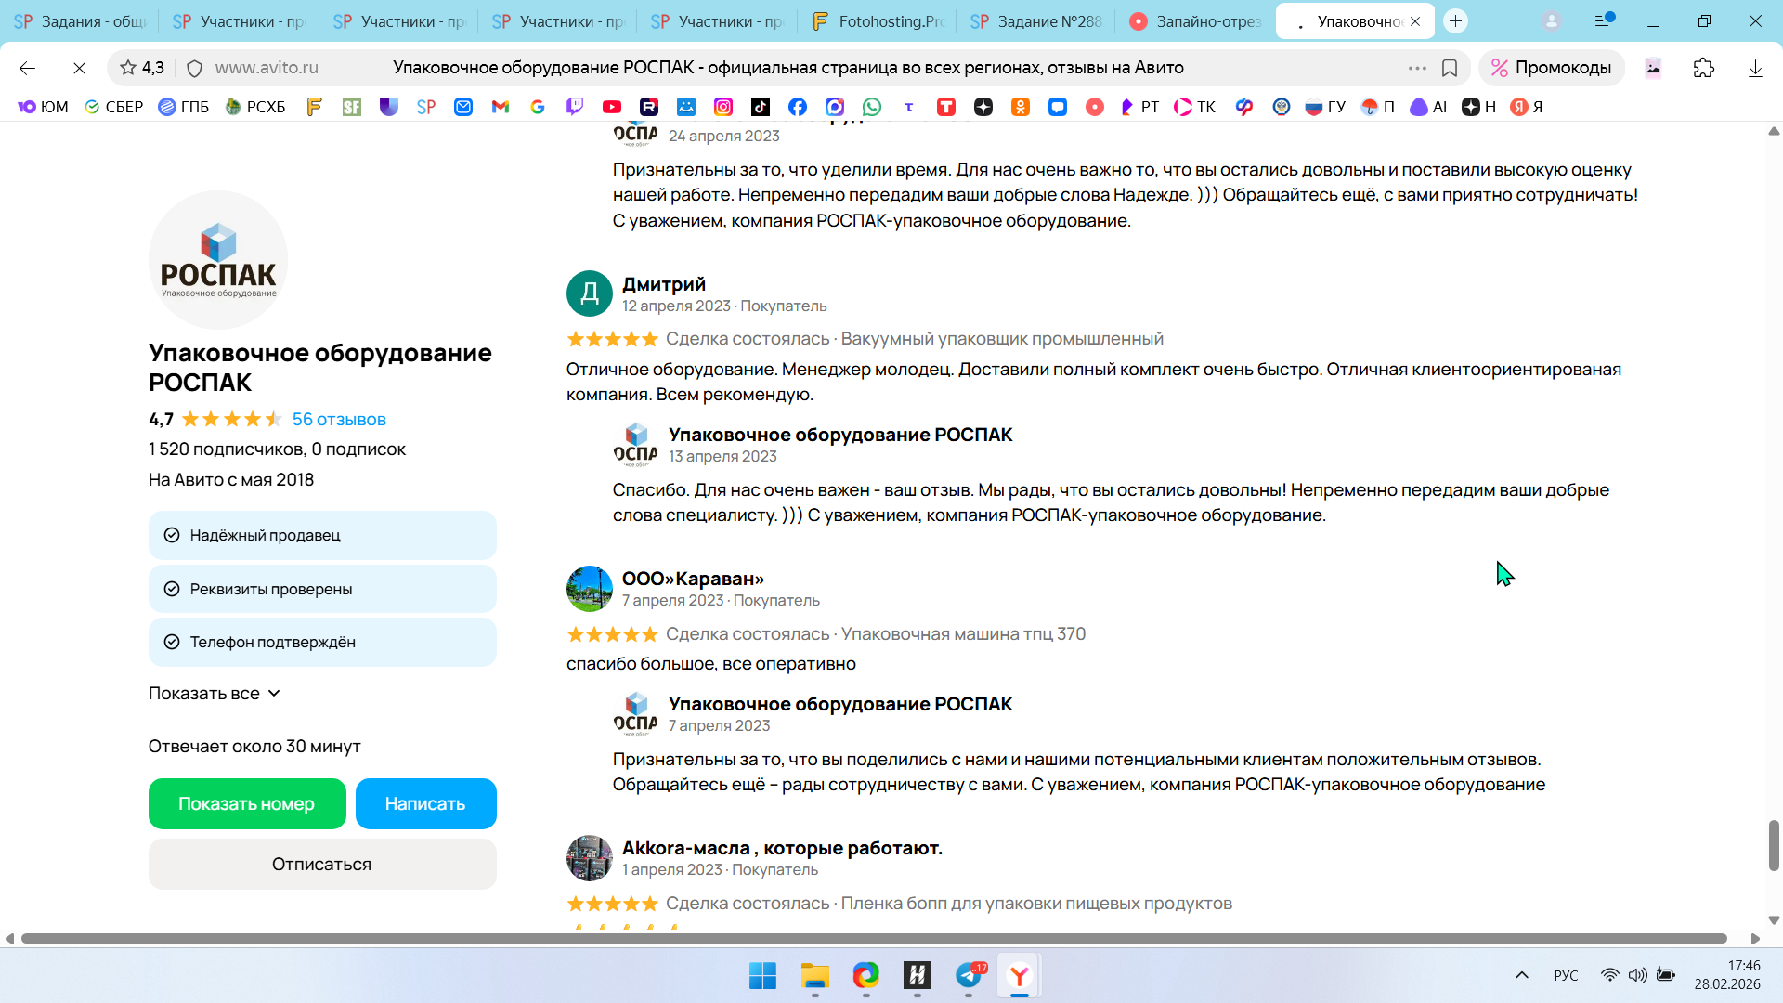Viewport: 1783px width, 1003px height.
Task: Open the YouTube bookmark icon
Action: (612, 107)
